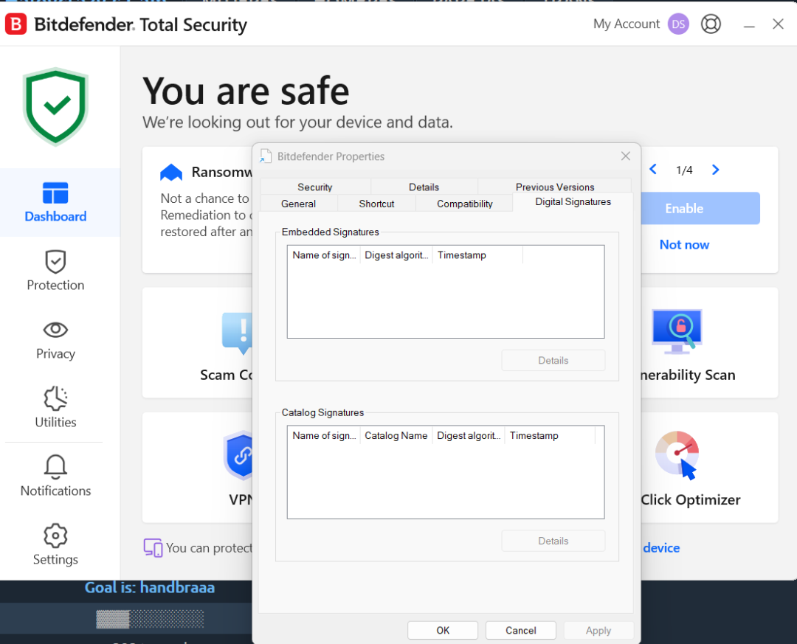The width and height of the screenshot is (797, 644).
Task: Open Utilities in the sidebar
Action: click(x=55, y=408)
